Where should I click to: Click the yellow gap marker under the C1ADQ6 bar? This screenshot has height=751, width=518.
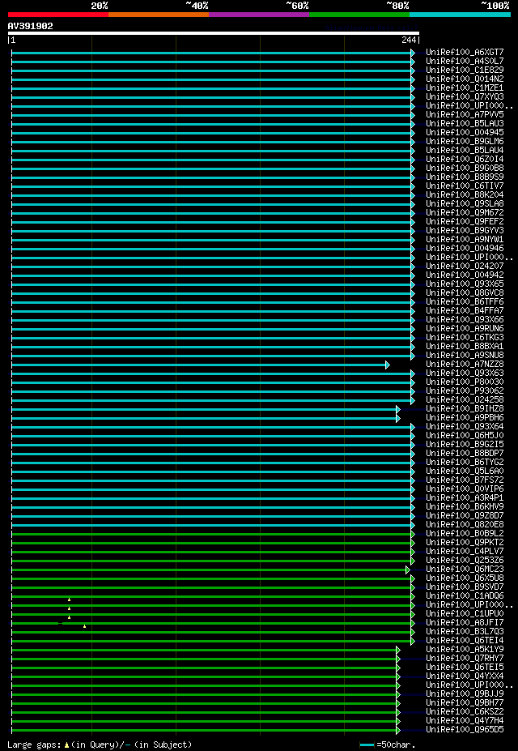point(69,600)
